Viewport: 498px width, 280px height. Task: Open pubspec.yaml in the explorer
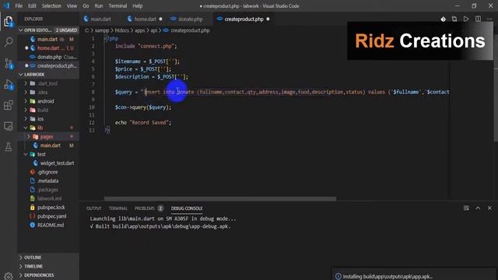pos(48,216)
